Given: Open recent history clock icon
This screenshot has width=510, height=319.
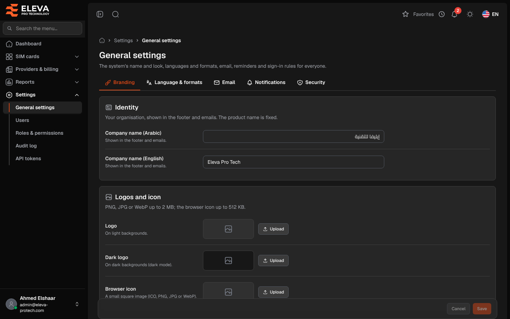Looking at the screenshot, I should [442, 14].
